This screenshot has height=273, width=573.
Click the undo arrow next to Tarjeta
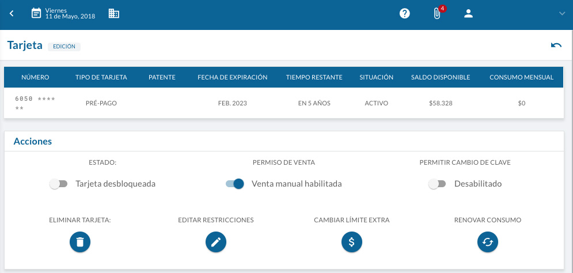click(x=556, y=45)
